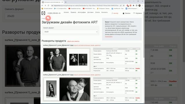Click 'Формат файла' row label in the razvorot 1 table
Viewport: 185px width, 104px height.
click(x=97, y=54)
